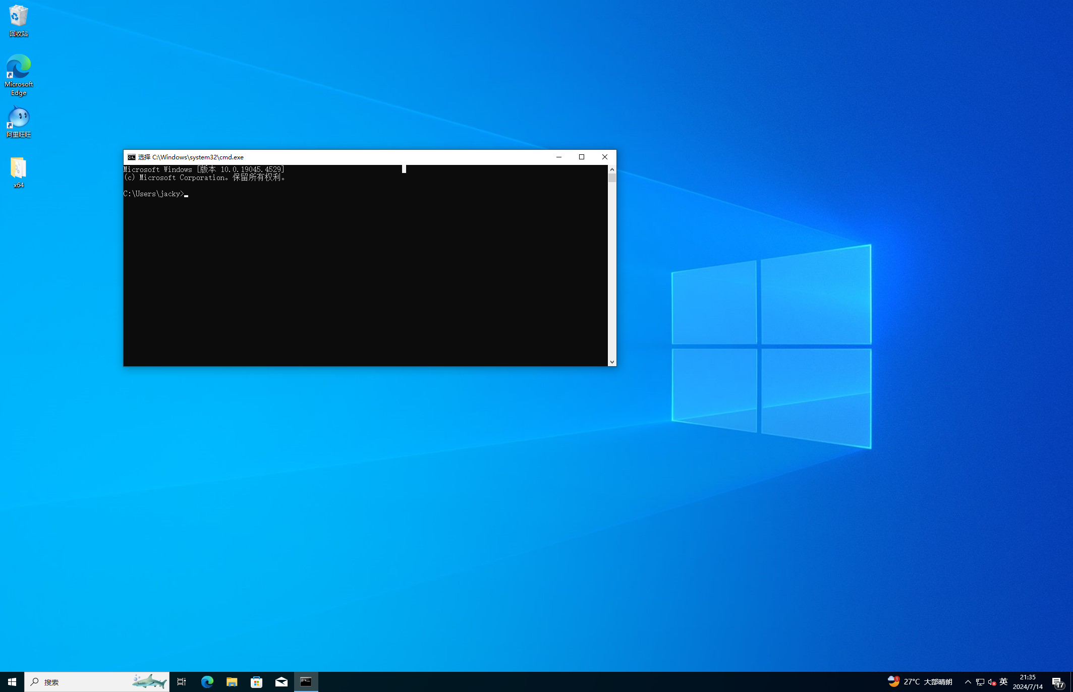Click the cmd scrollbar up arrow
Viewport: 1073px width, 692px height.
[612, 169]
